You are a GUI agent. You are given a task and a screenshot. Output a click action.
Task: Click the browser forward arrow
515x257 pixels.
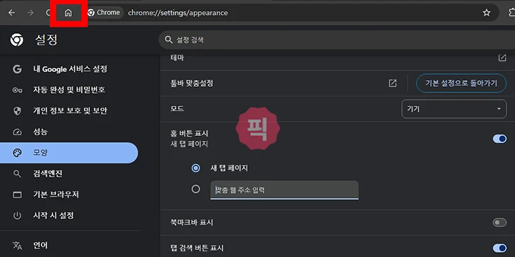coord(30,13)
